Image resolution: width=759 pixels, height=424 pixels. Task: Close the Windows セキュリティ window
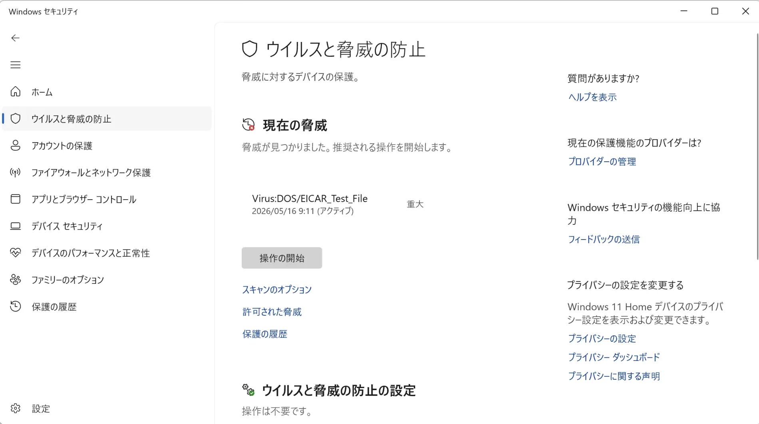(745, 11)
